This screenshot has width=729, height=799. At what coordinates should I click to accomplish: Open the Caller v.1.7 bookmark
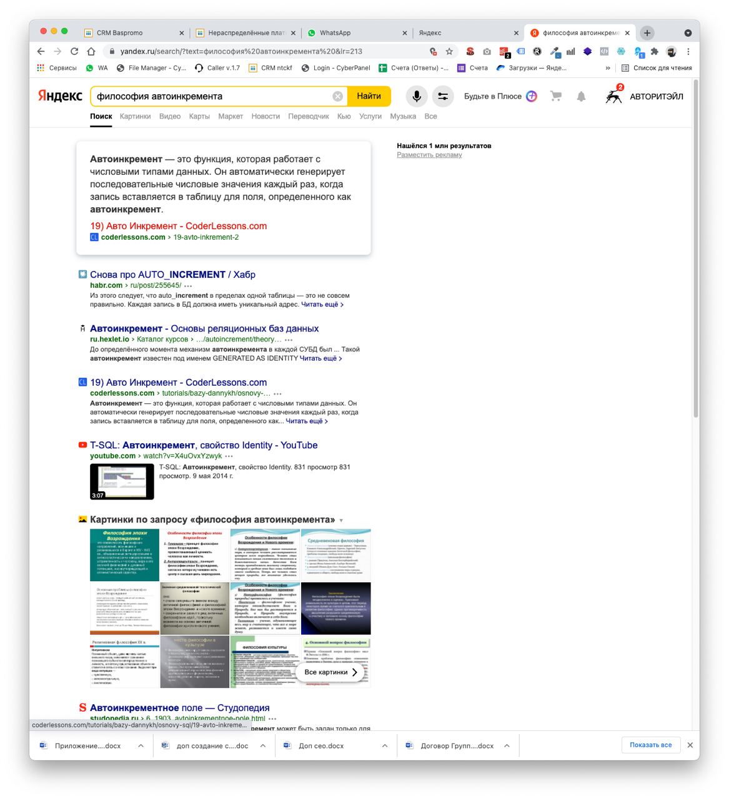click(x=217, y=68)
